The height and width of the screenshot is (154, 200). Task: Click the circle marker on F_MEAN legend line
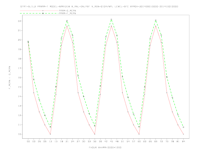[43, 13]
